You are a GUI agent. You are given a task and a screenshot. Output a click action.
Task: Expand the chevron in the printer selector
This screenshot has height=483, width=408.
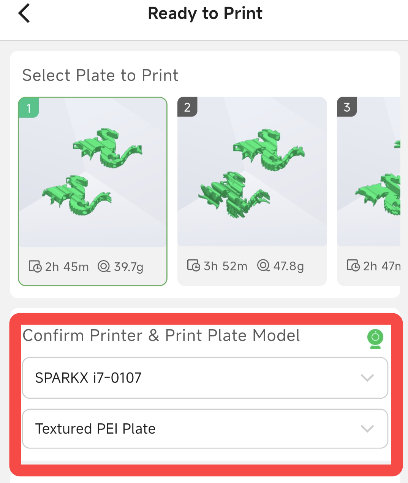click(367, 378)
